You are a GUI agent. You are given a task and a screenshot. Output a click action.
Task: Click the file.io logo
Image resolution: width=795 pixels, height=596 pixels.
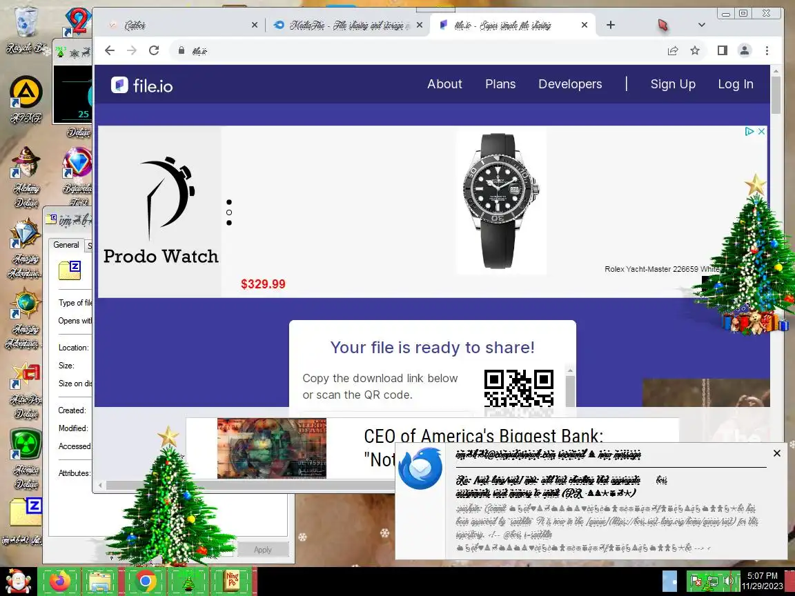click(x=142, y=85)
